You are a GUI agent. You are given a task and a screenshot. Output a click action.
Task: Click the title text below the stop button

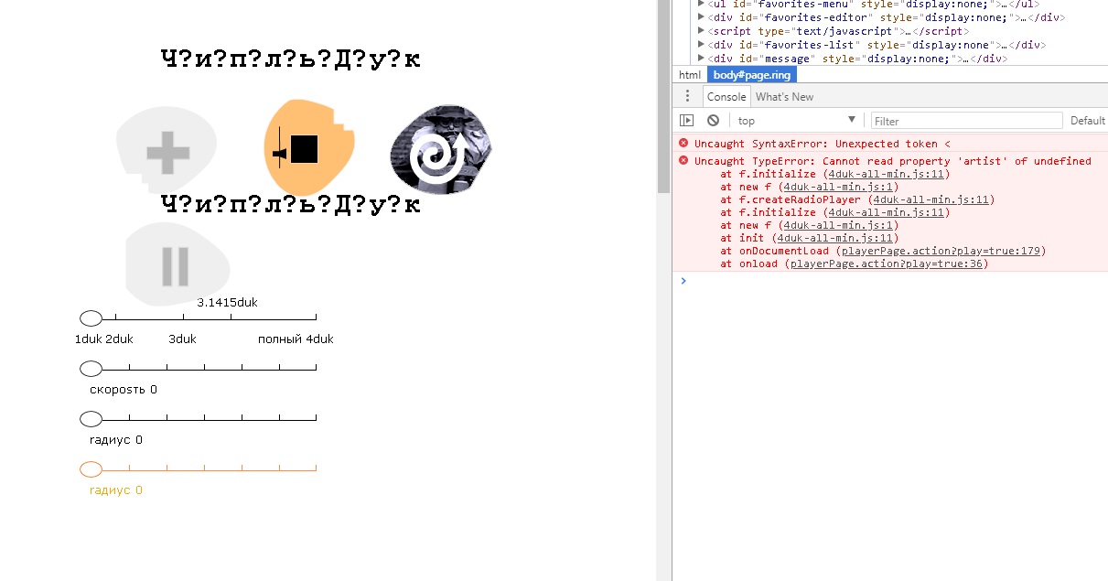click(291, 204)
